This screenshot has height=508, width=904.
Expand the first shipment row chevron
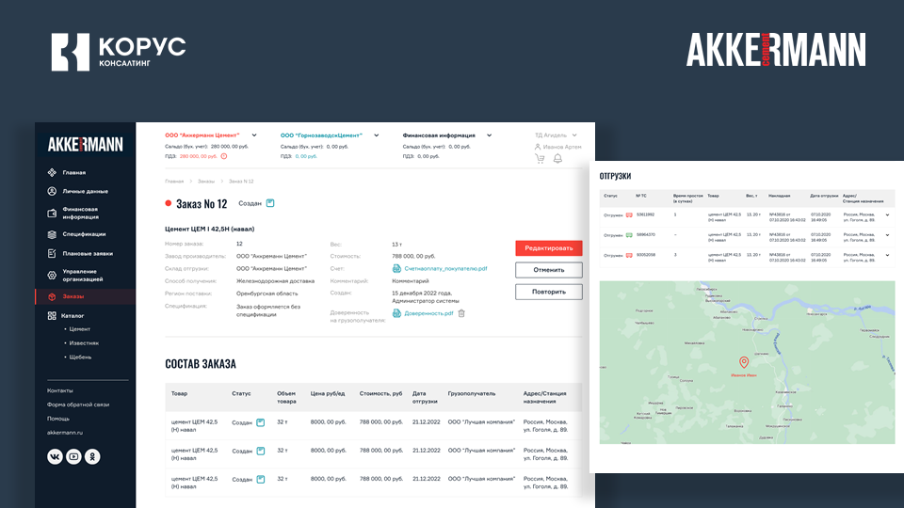point(887,215)
